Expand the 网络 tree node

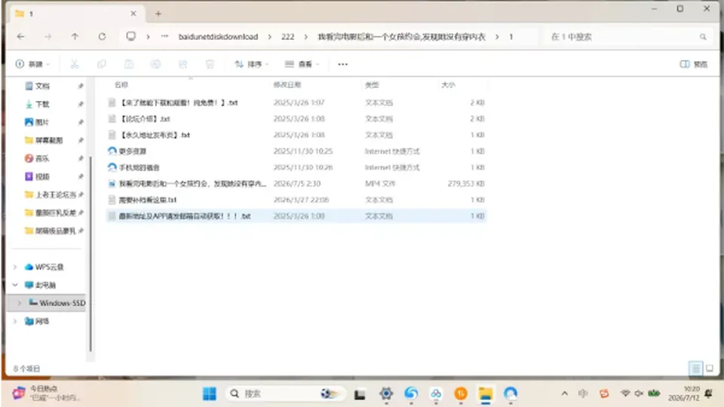(x=15, y=321)
